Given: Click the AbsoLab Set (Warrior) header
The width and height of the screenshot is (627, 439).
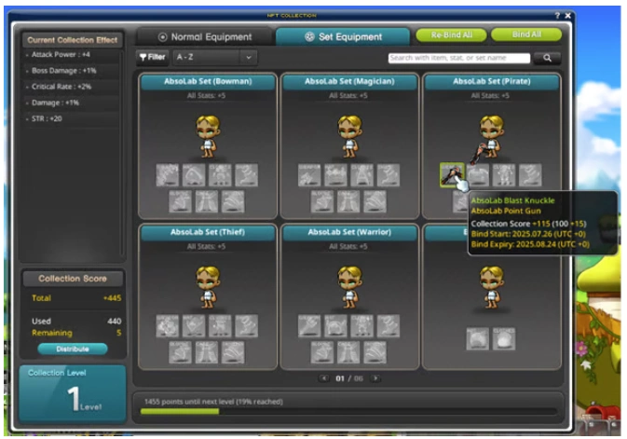Looking at the screenshot, I should tap(349, 232).
